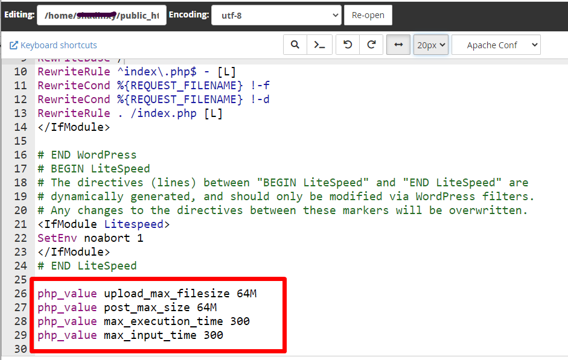Click the "# END LiteSpeed" comment
Viewport: 568px width, 360px height.
[87, 266]
